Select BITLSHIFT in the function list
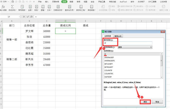Viewport: 170px width, 109px height. pyautogui.click(x=132, y=64)
